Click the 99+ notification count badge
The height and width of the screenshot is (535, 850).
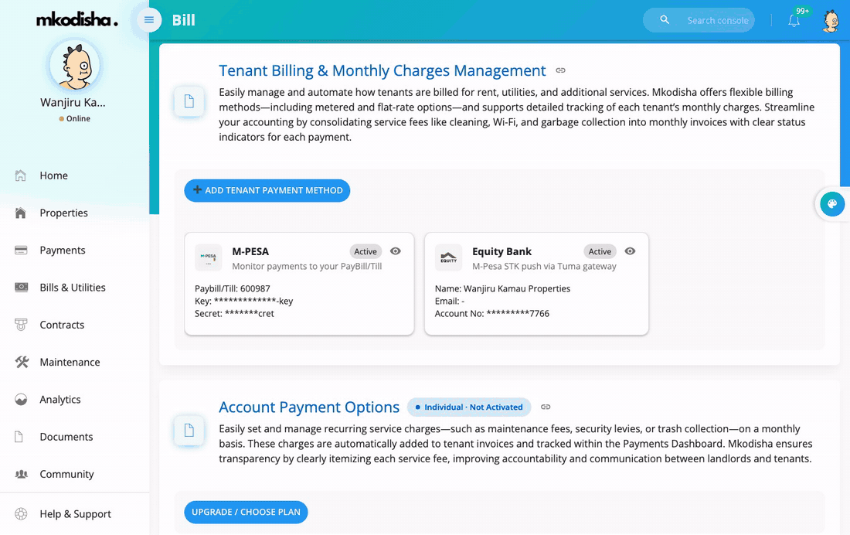802,11
